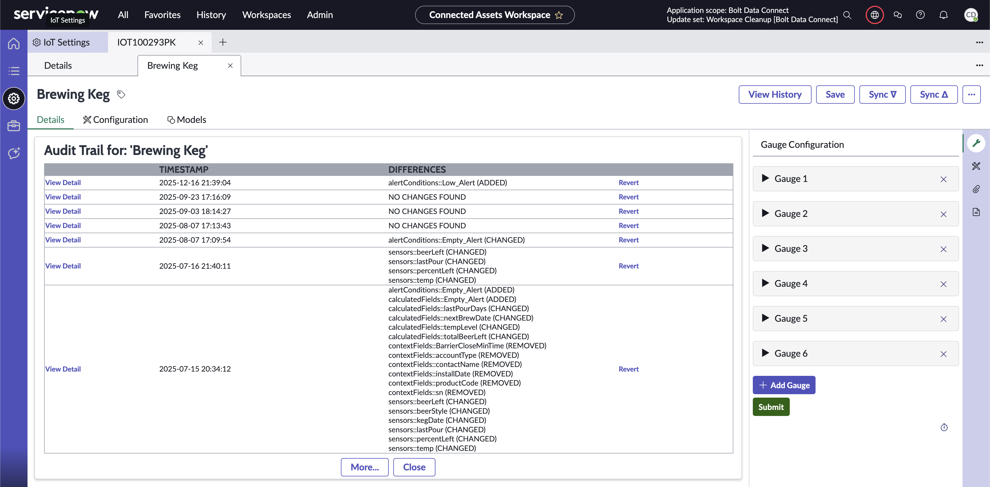
Task: Revert the 2025-07-16 21:40:11 entry
Action: coord(628,266)
